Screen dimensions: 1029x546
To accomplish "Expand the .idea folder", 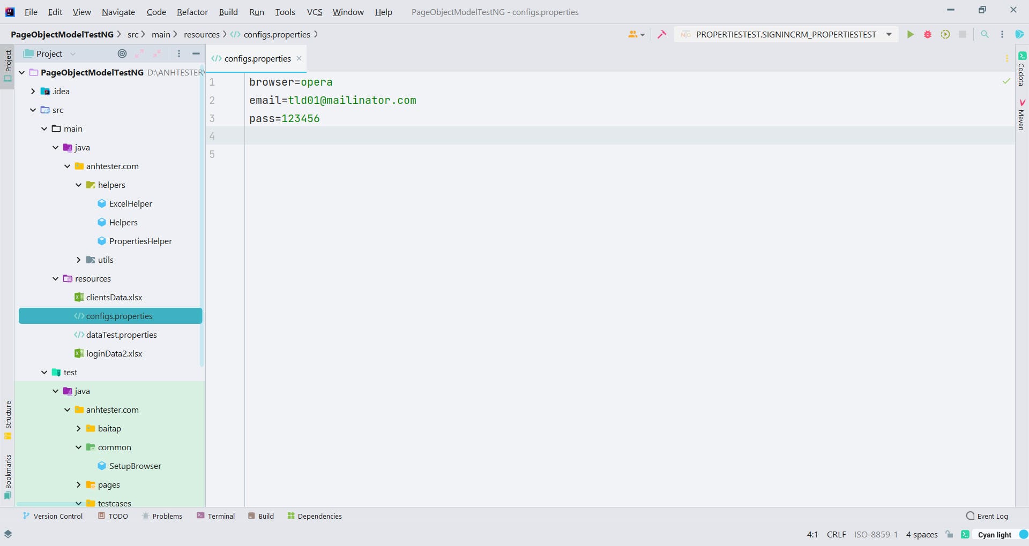I will (x=33, y=91).
